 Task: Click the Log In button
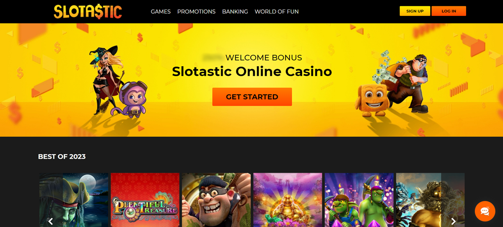pyautogui.click(x=449, y=11)
